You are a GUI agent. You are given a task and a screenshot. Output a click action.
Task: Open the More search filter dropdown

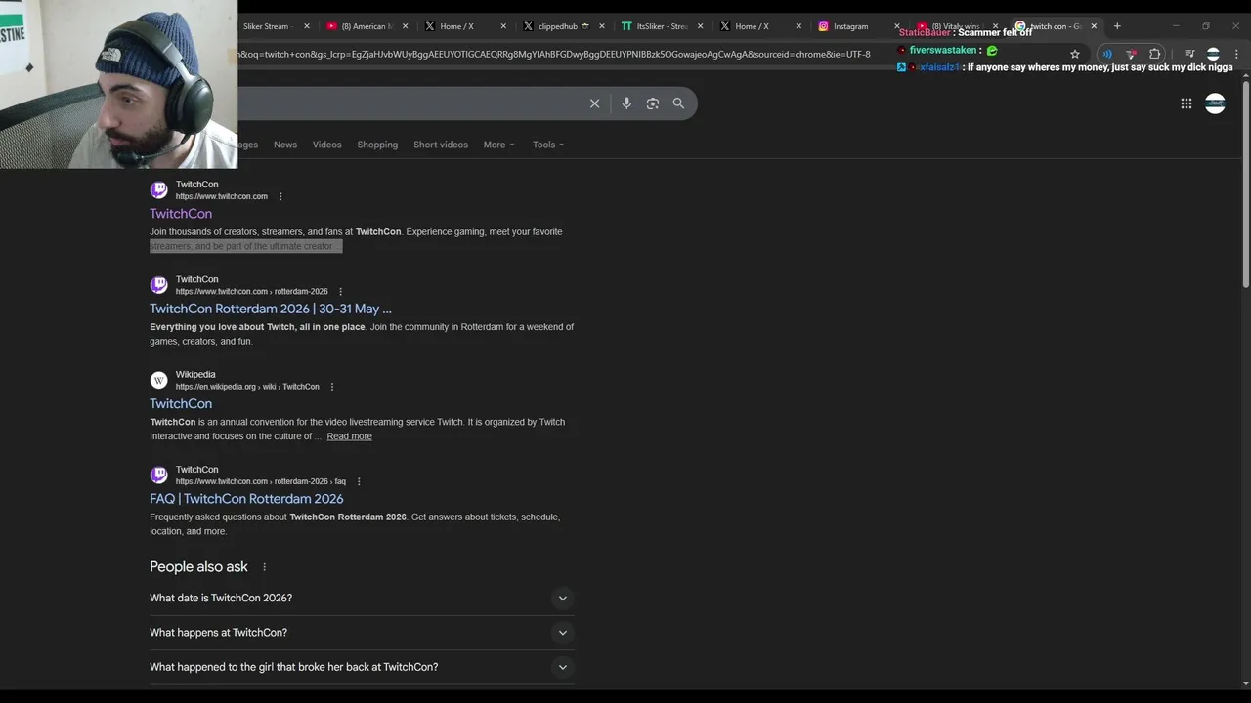coord(498,145)
